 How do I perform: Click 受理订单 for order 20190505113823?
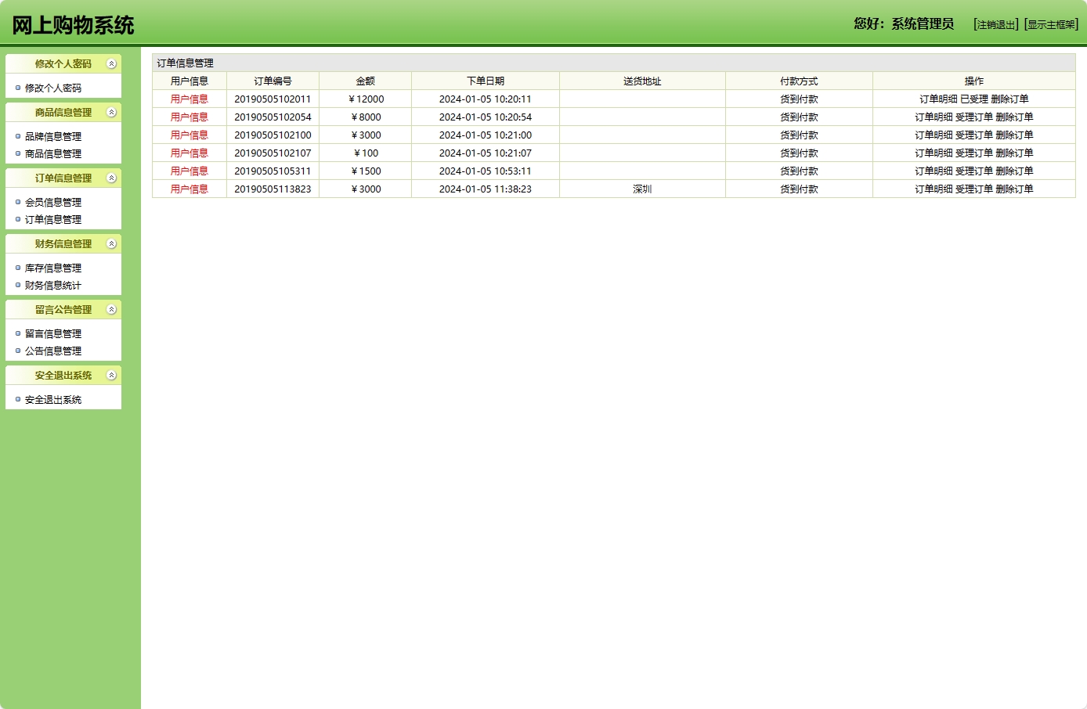click(974, 189)
